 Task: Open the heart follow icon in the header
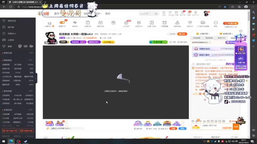(170, 12)
